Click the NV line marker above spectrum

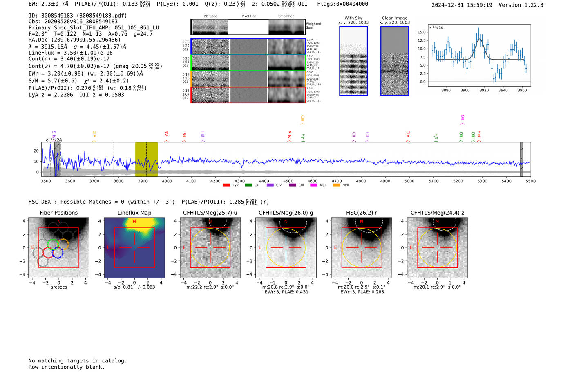click(166, 136)
